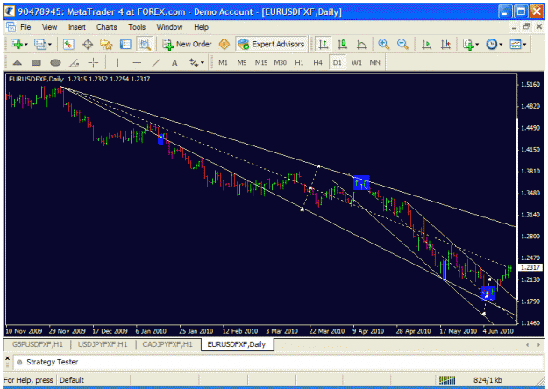This screenshot has width=548, height=389.
Task: Set timeframe to W1
Action: coord(357,63)
